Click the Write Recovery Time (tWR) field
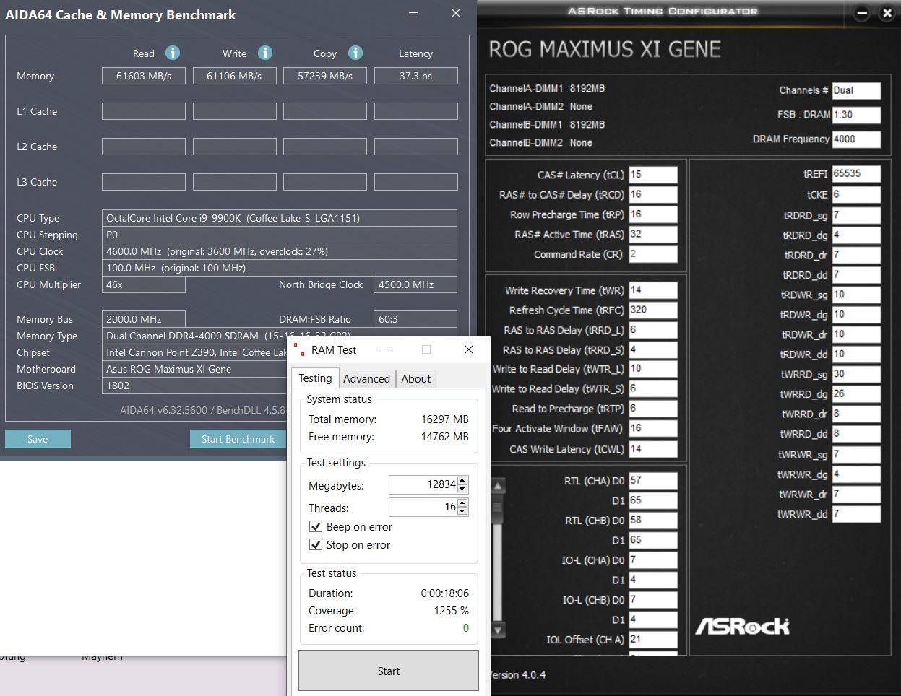 pos(653,290)
